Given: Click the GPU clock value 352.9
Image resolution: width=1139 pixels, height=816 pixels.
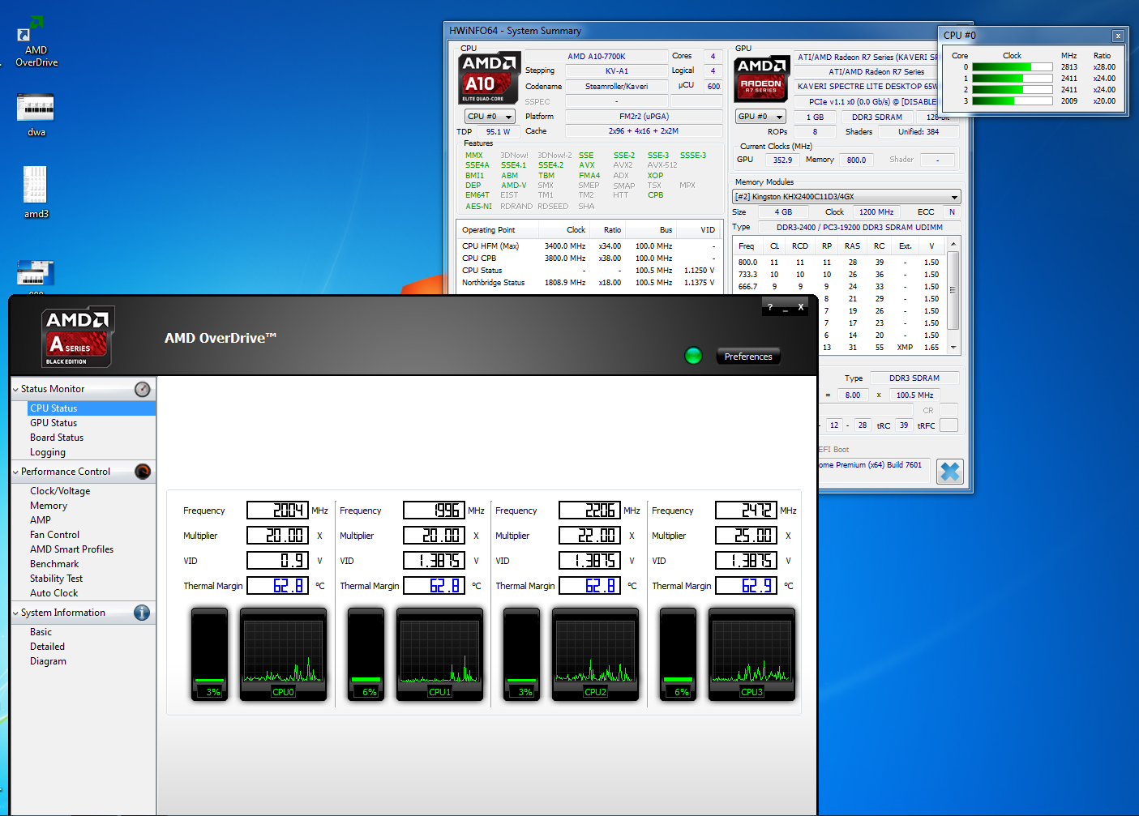Looking at the screenshot, I should (x=782, y=160).
